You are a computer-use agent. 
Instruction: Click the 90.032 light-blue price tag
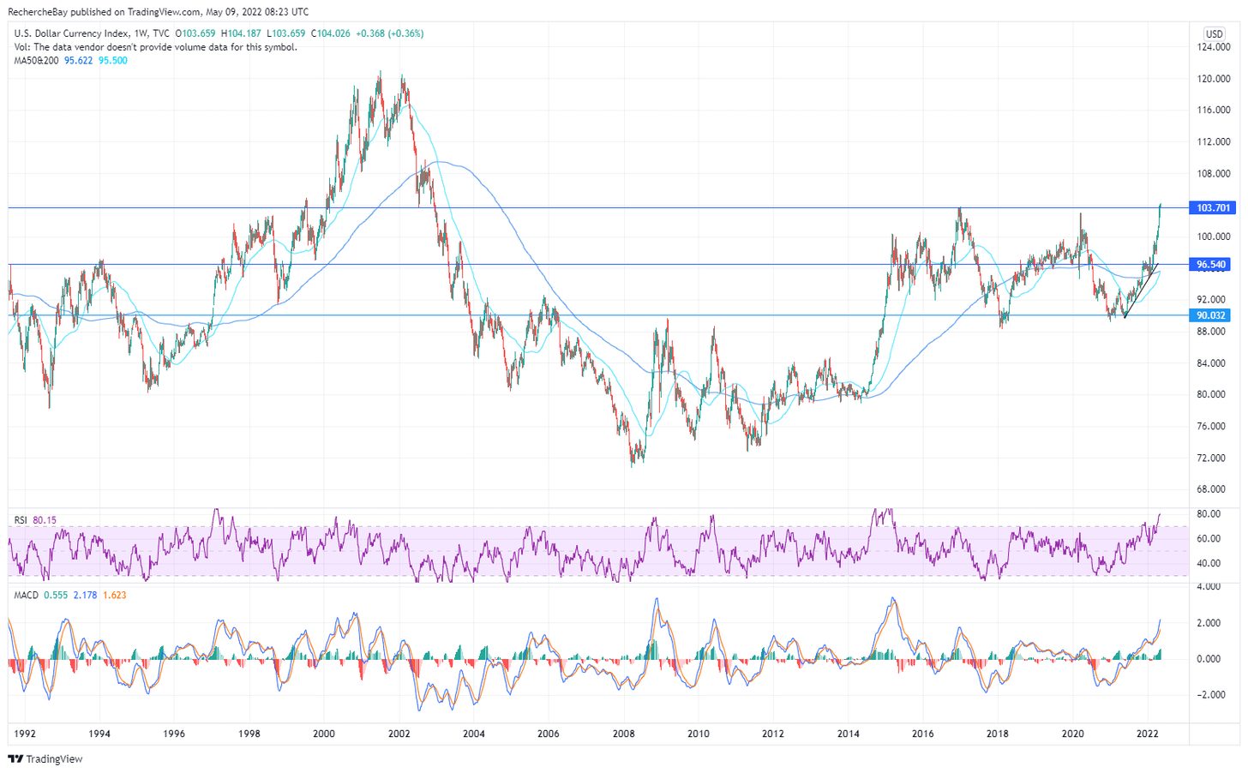coord(1211,315)
